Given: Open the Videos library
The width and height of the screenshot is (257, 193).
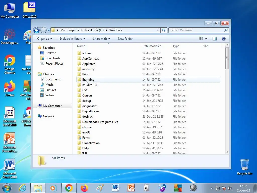Looking at the screenshot, I should pos(50,95).
